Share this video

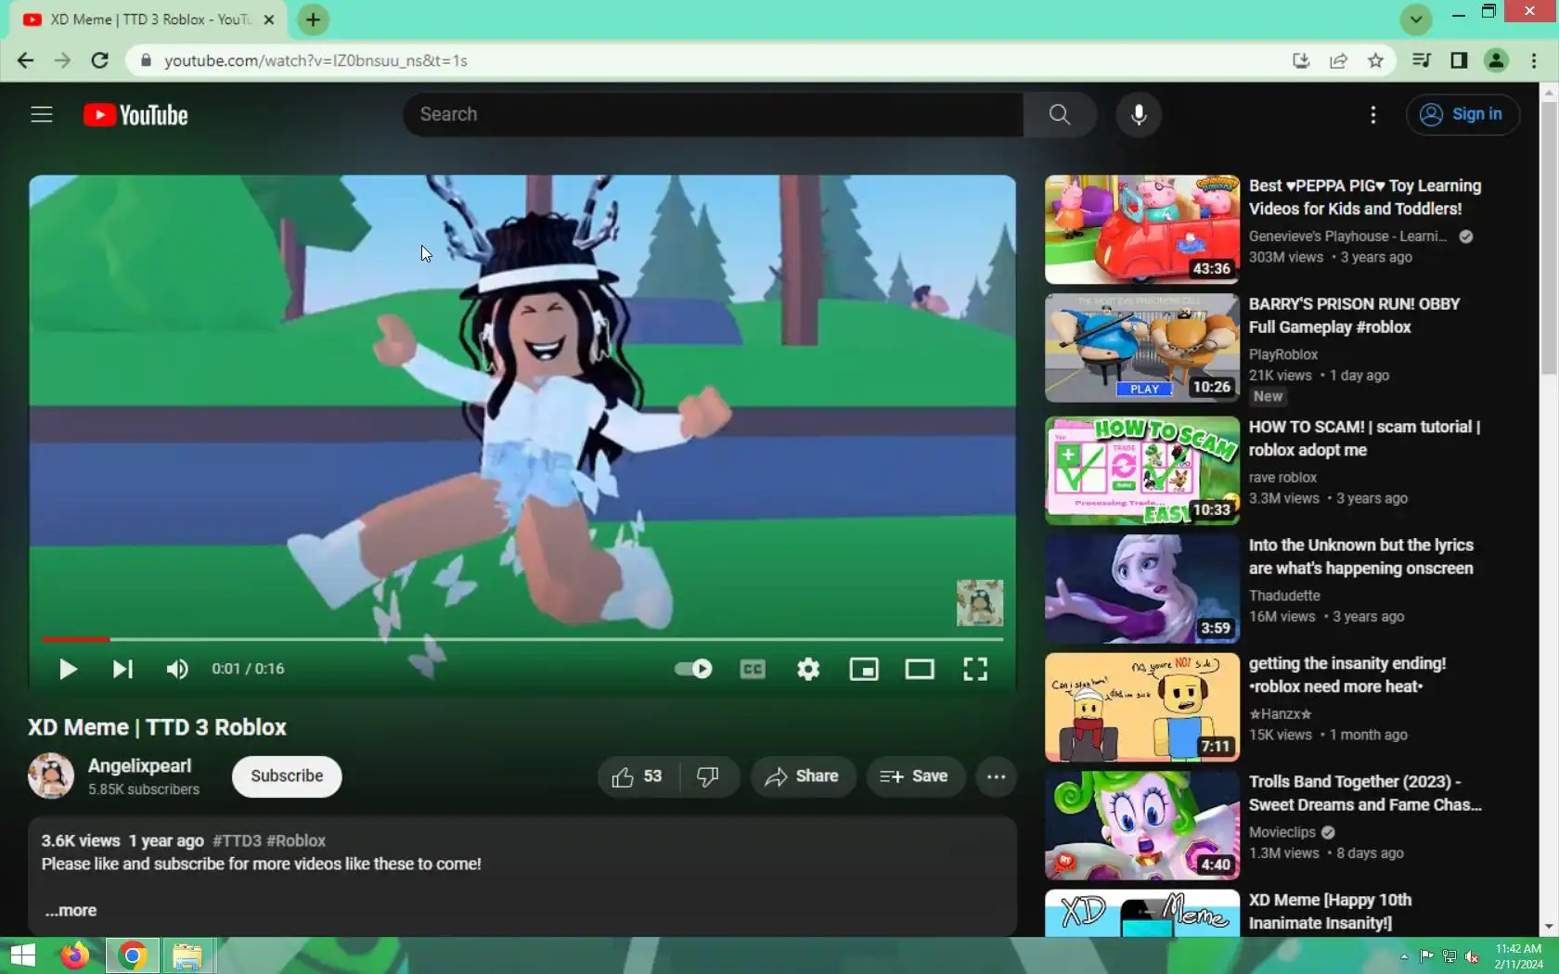[803, 776]
